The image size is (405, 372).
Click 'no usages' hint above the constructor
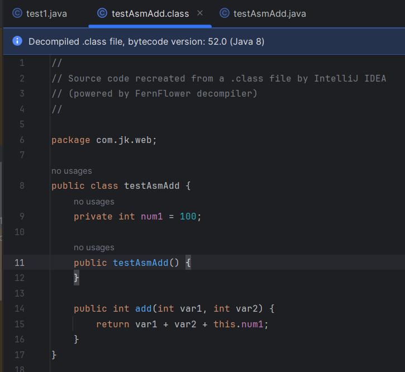94,248
